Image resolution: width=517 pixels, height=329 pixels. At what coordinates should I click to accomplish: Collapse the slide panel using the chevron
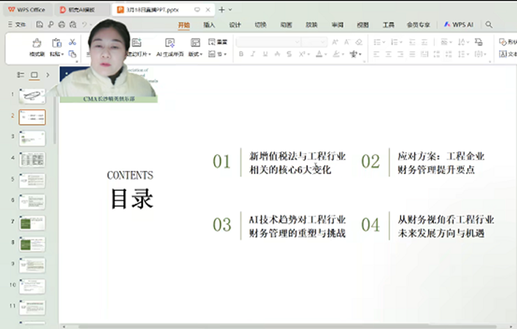coord(47,75)
